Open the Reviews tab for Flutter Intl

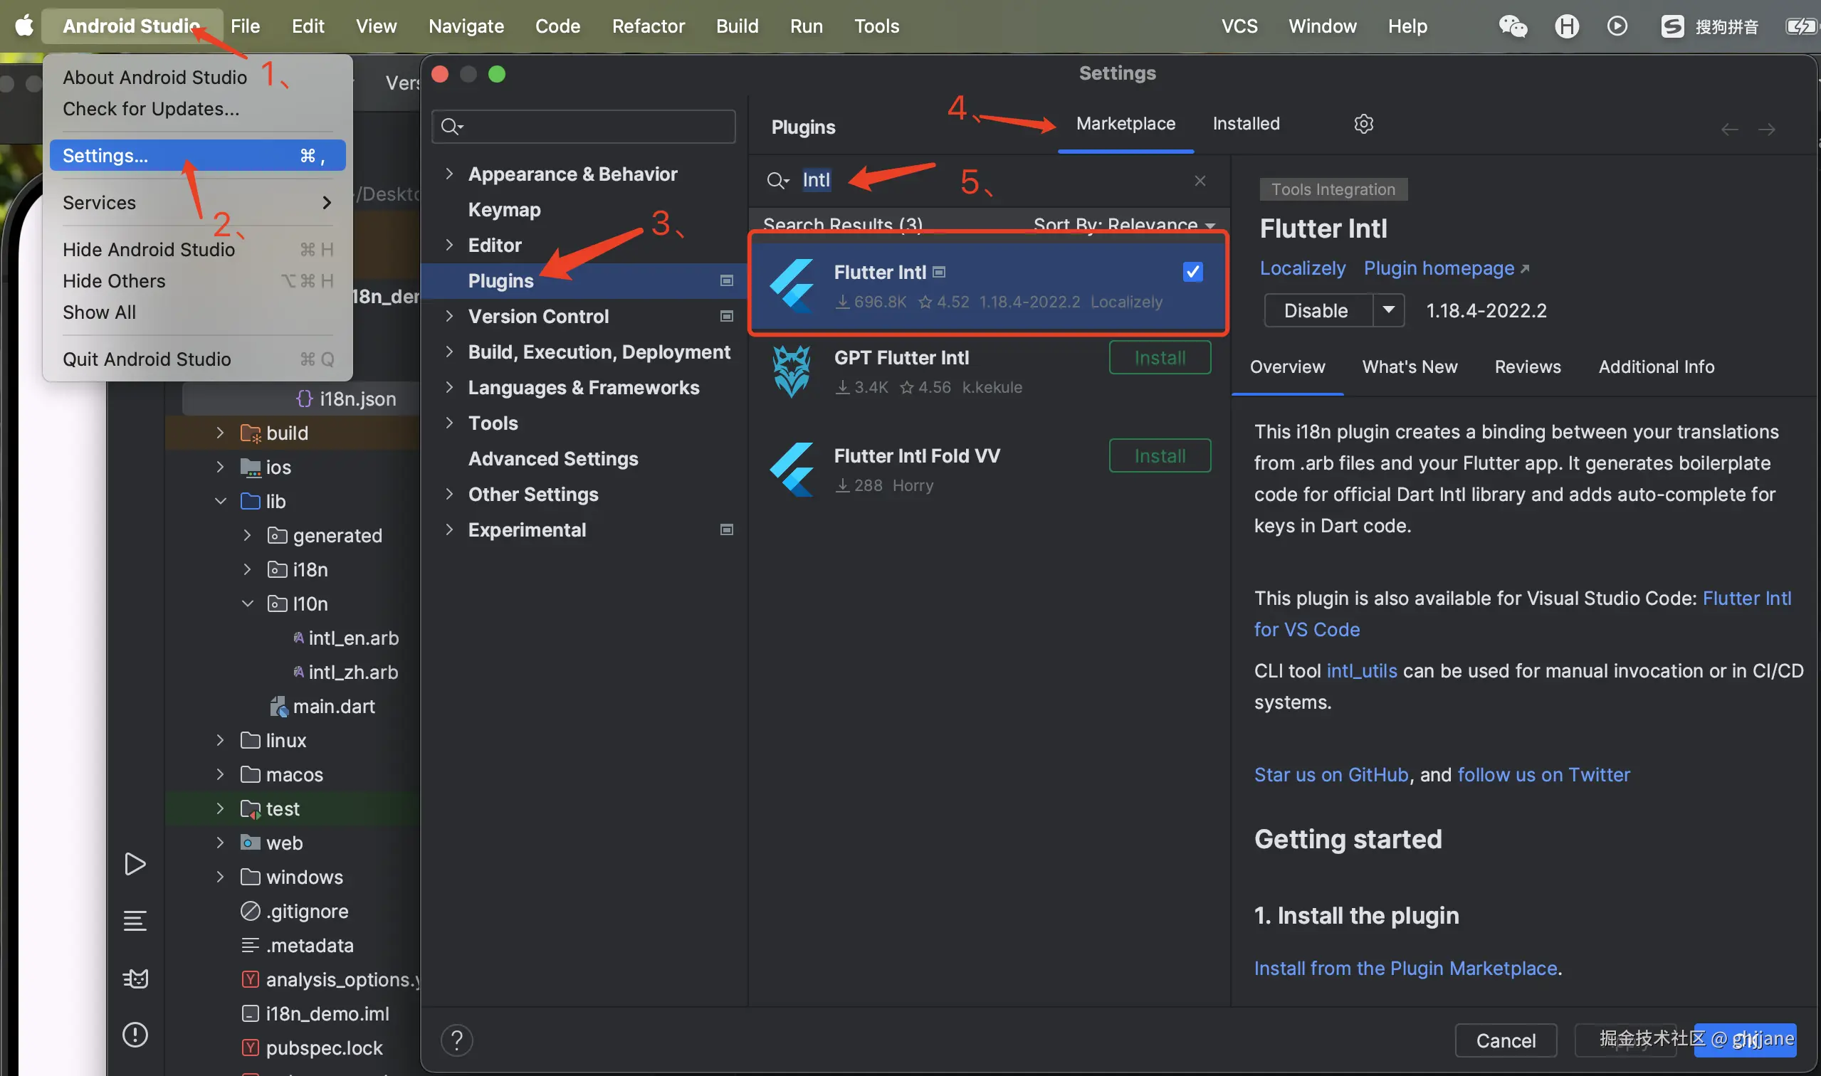(1527, 367)
